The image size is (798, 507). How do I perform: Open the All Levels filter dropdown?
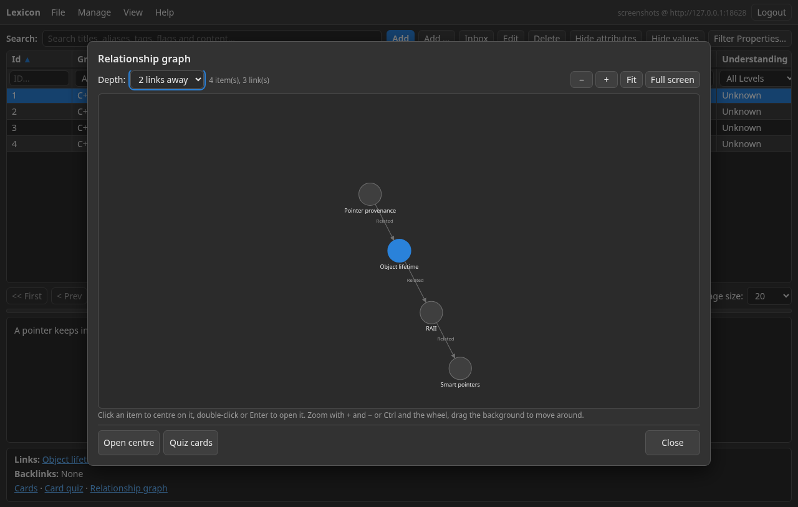(756, 79)
